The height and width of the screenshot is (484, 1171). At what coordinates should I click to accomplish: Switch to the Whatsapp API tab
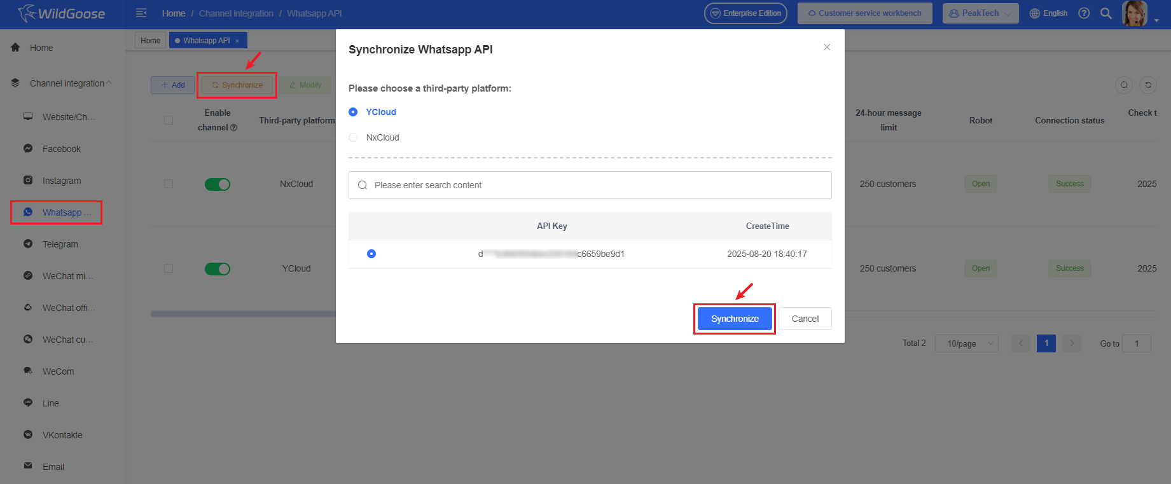click(208, 41)
